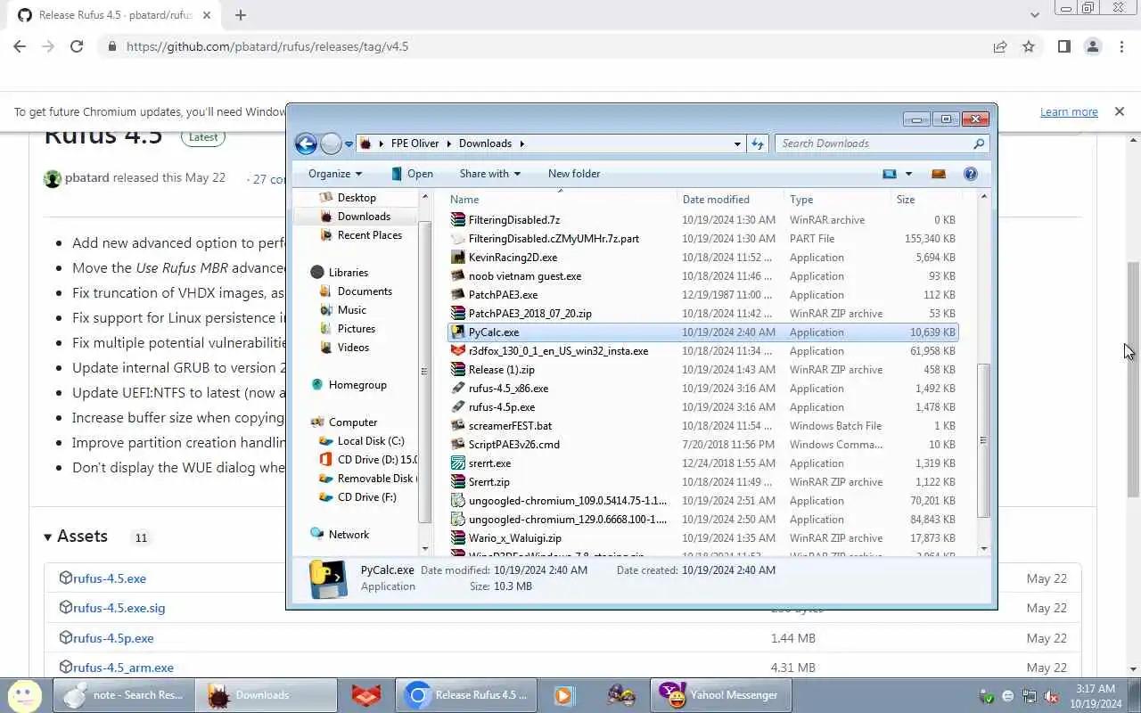Image resolution: width=1141 pixels, height=713 pixels.
Task: Expand address bar history dropdown
Action: [737, 143]
